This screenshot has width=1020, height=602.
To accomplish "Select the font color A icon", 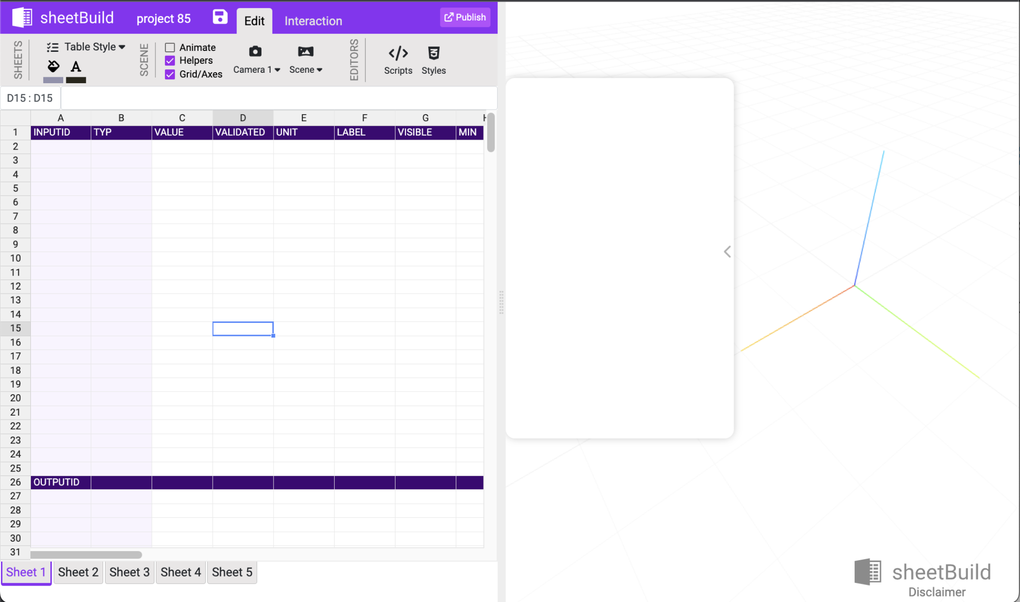I will point(76,66).
